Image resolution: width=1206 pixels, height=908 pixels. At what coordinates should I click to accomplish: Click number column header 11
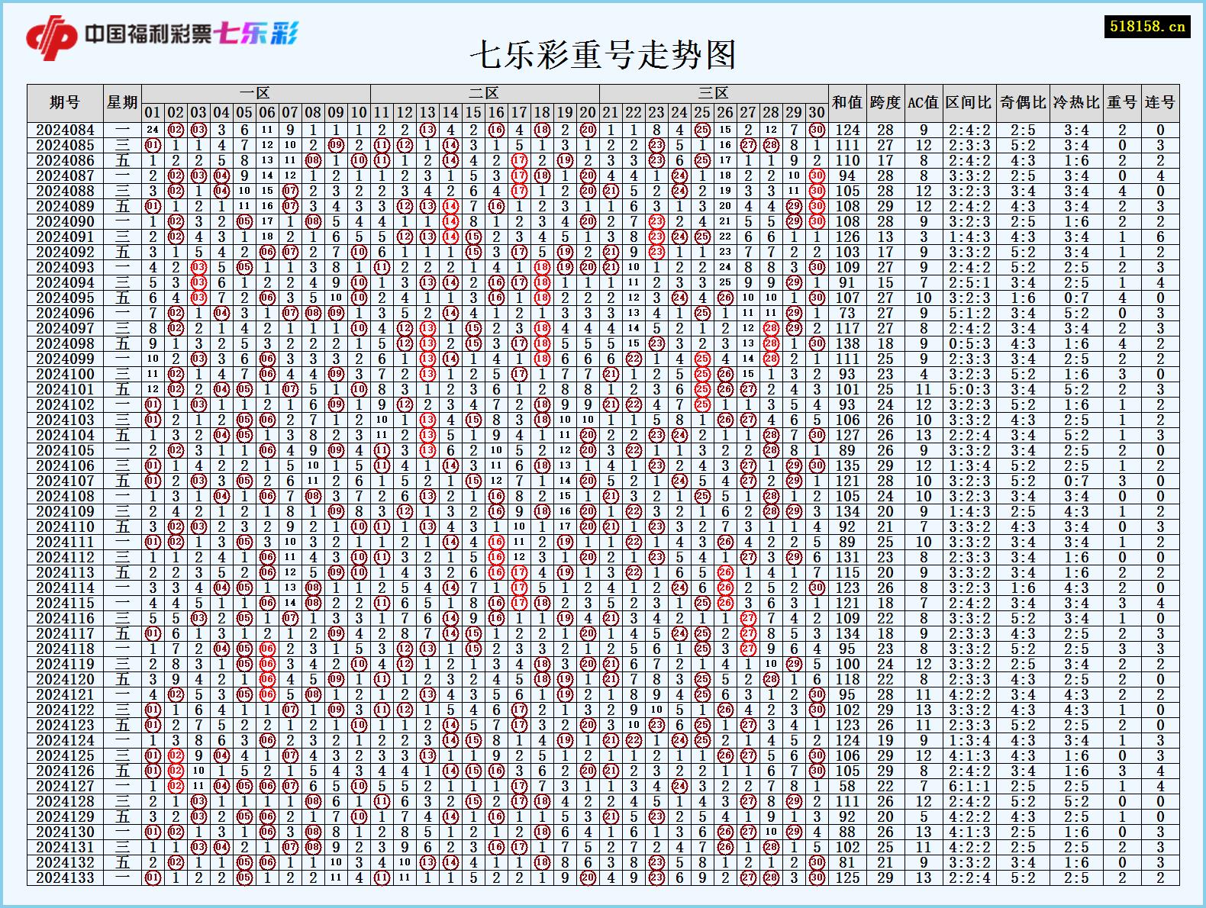382,113
